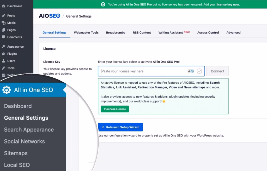Click the All in One SEO gear icon
The height and width of the screenshot is (171, 267).
coord(7,90)
